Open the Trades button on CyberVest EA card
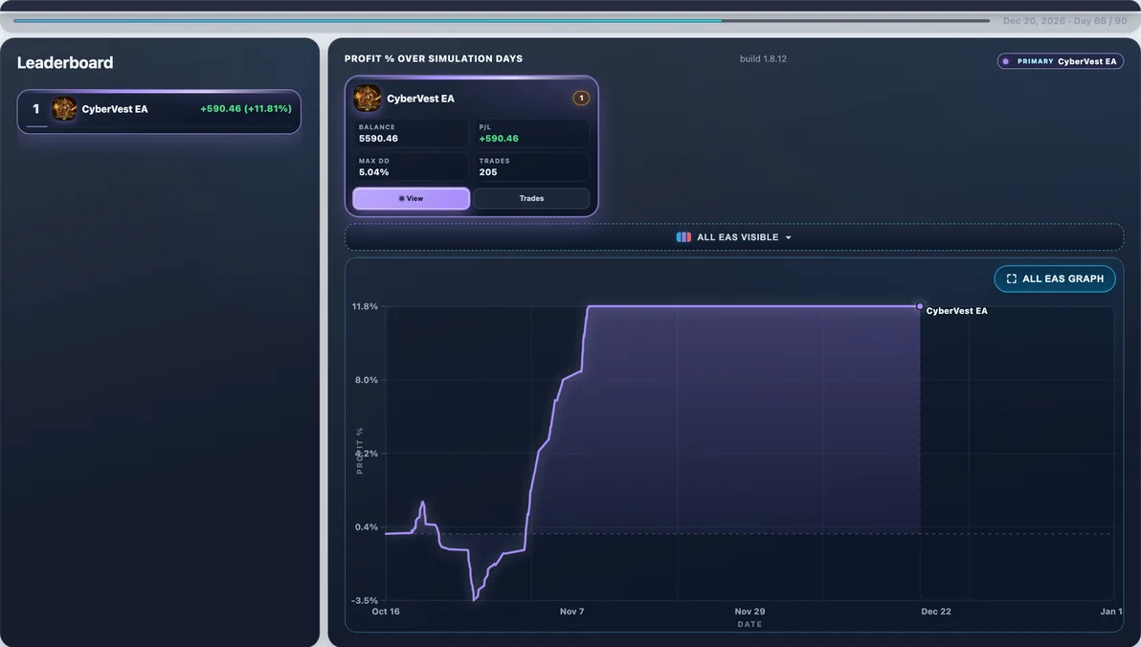Screen dimensions: 1141x647 tap(531, 198)
